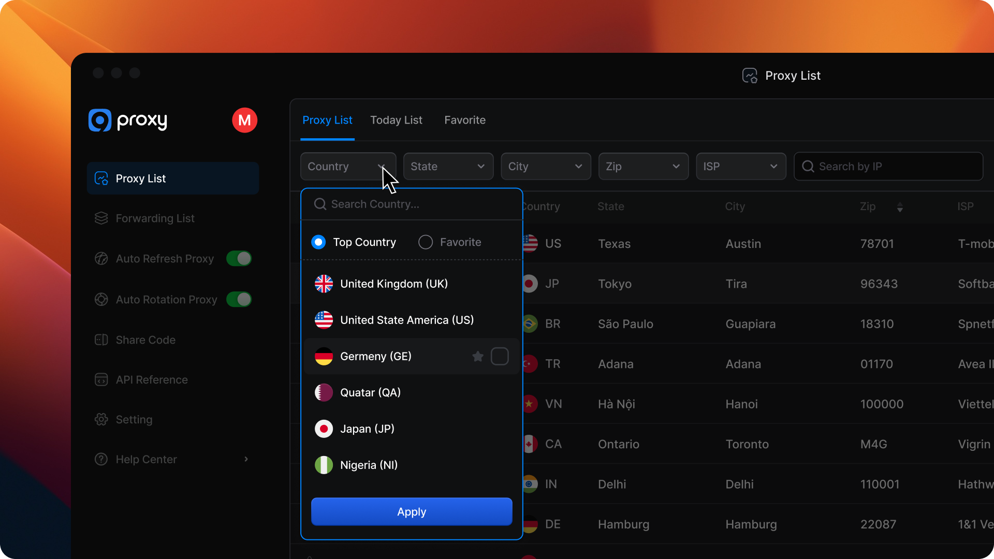Screen dimensions: 994x559
Task: Open the State filter dropdown
Action: [x=448, y=167]
